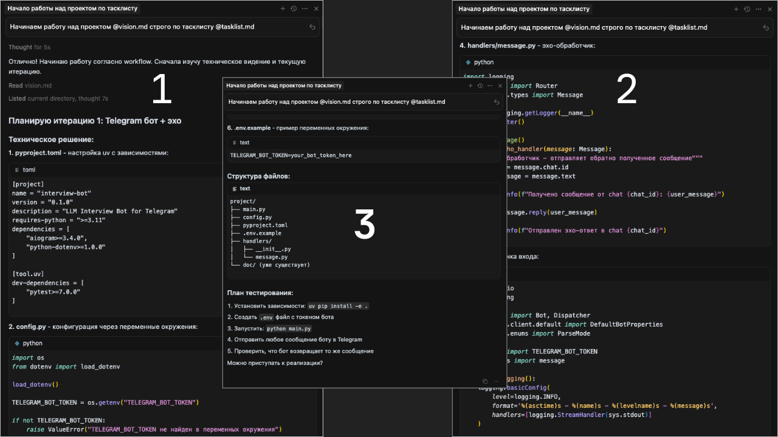Open the @vision.md mention in the center panel
The height and width of the screenshot is (437, 778).
(336, 102)
